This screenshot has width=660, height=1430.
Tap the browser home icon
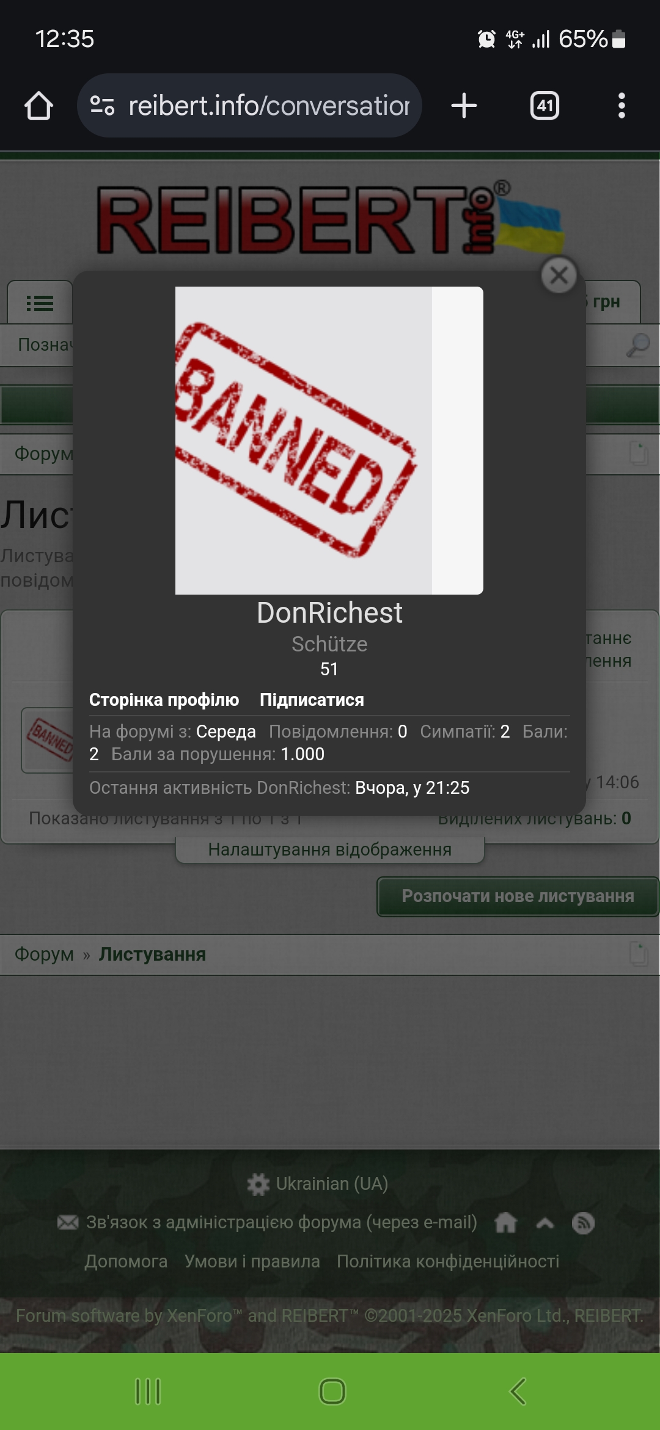click(38, 106)
